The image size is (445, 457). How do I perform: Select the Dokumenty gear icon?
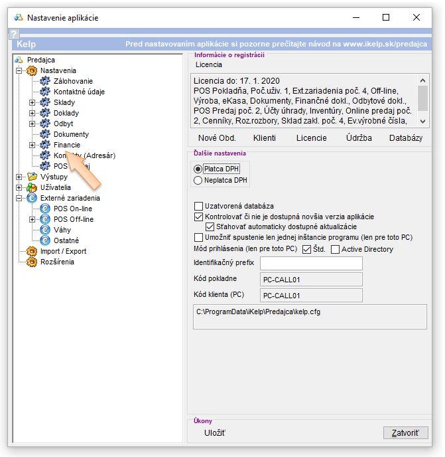pyautogui.click(x=45, y=134)
